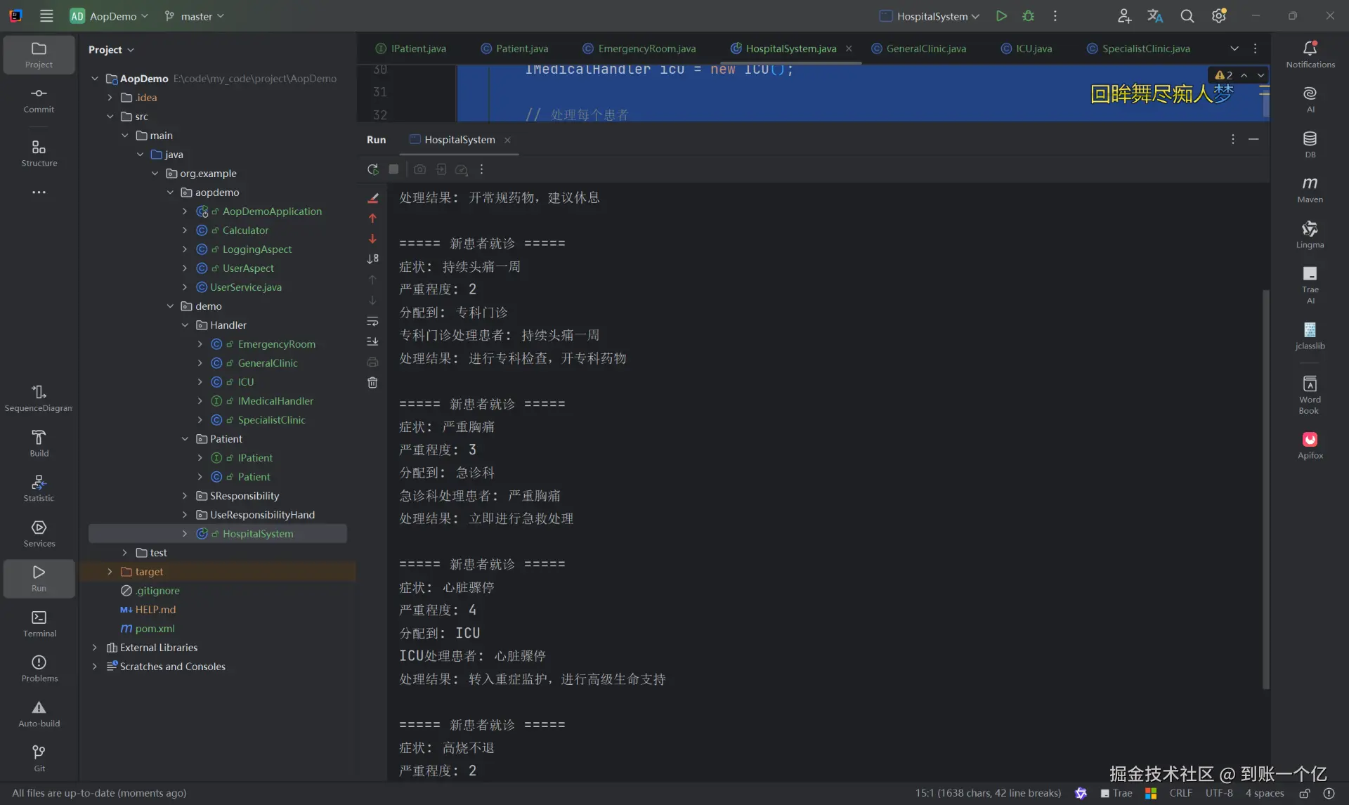
Task: Stop the running HospitalSystem process
Action: (x=393, y=169)
